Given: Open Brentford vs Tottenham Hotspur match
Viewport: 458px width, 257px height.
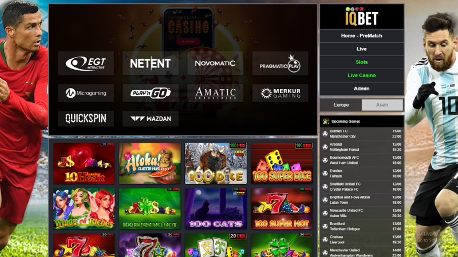Looking at the screenshot, I should point(362,226).
